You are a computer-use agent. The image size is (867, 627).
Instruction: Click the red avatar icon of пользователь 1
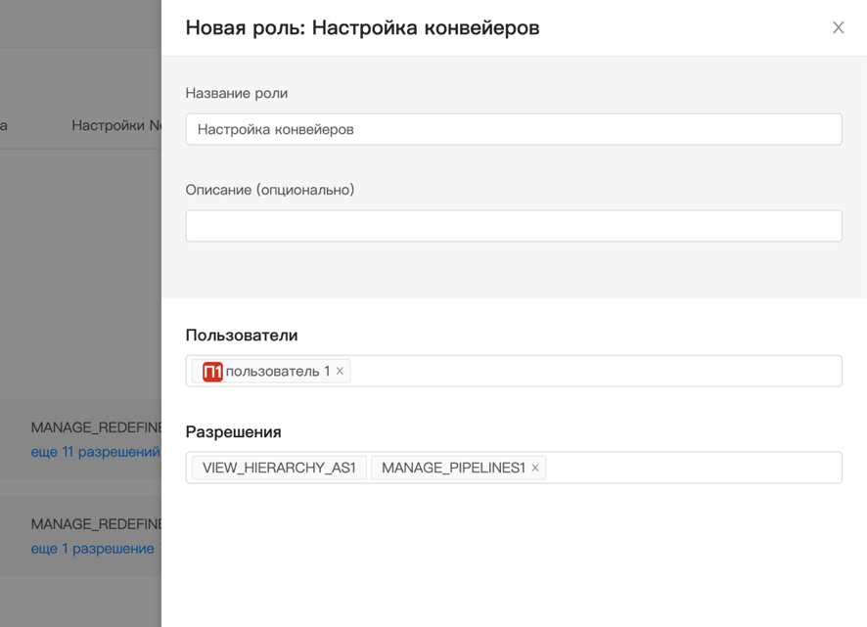212,372
